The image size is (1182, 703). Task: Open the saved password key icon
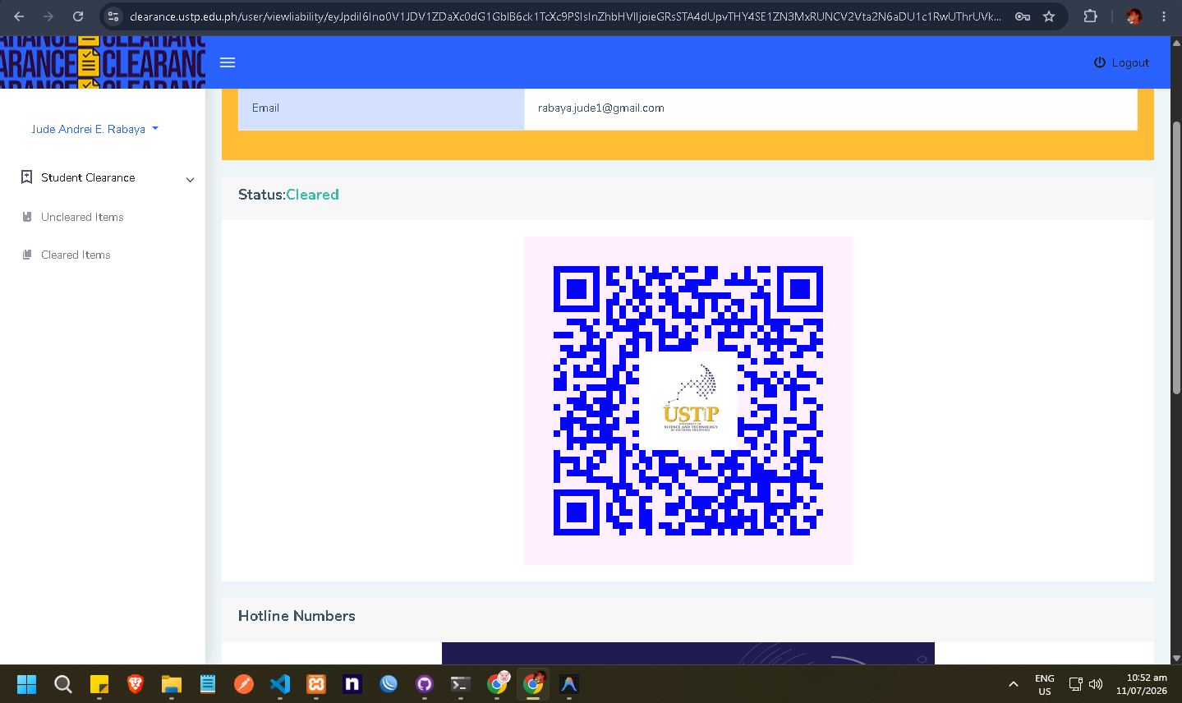(x=1023, y=16)
